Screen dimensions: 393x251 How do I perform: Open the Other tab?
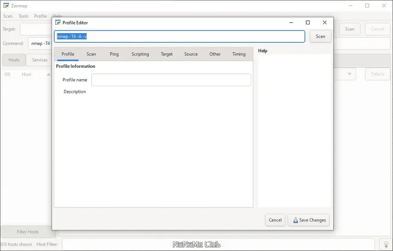(215, 54)
